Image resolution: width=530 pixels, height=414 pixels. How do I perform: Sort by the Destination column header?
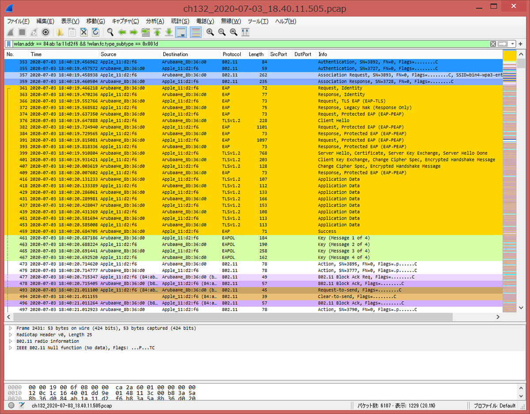[x=190, y=54]
